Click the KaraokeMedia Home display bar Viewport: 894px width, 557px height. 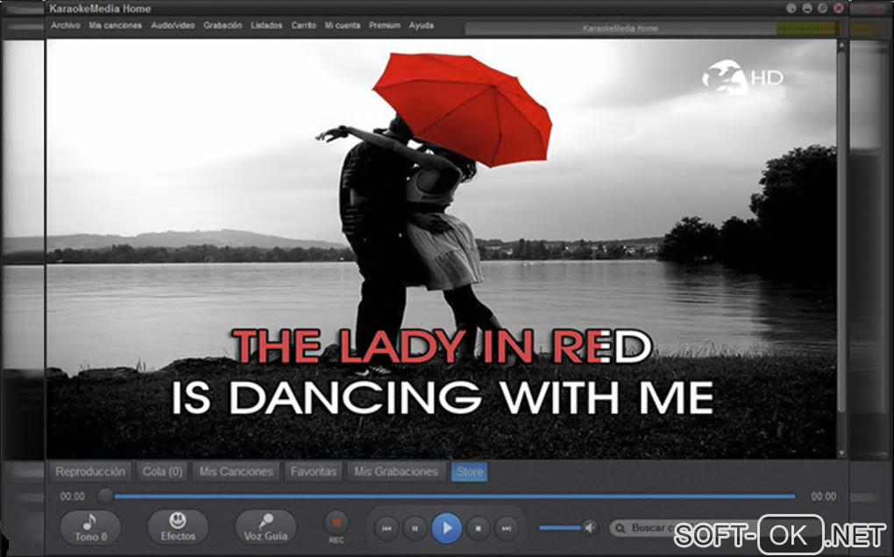click(x=621, y=29)
